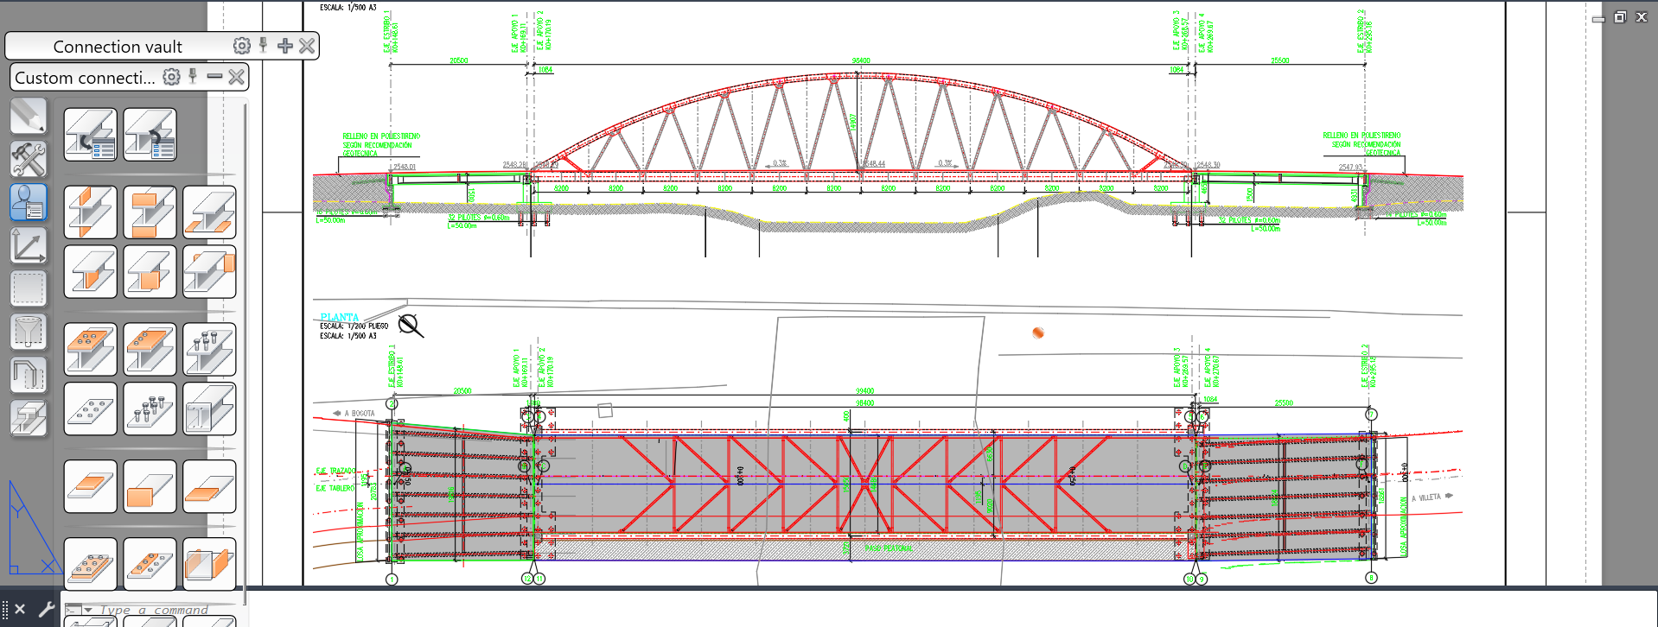Viewport: 1658px width, 627px height.
Task: Click the create connection template beam icon
Action: pyautogui.click(x=90, y=135)
